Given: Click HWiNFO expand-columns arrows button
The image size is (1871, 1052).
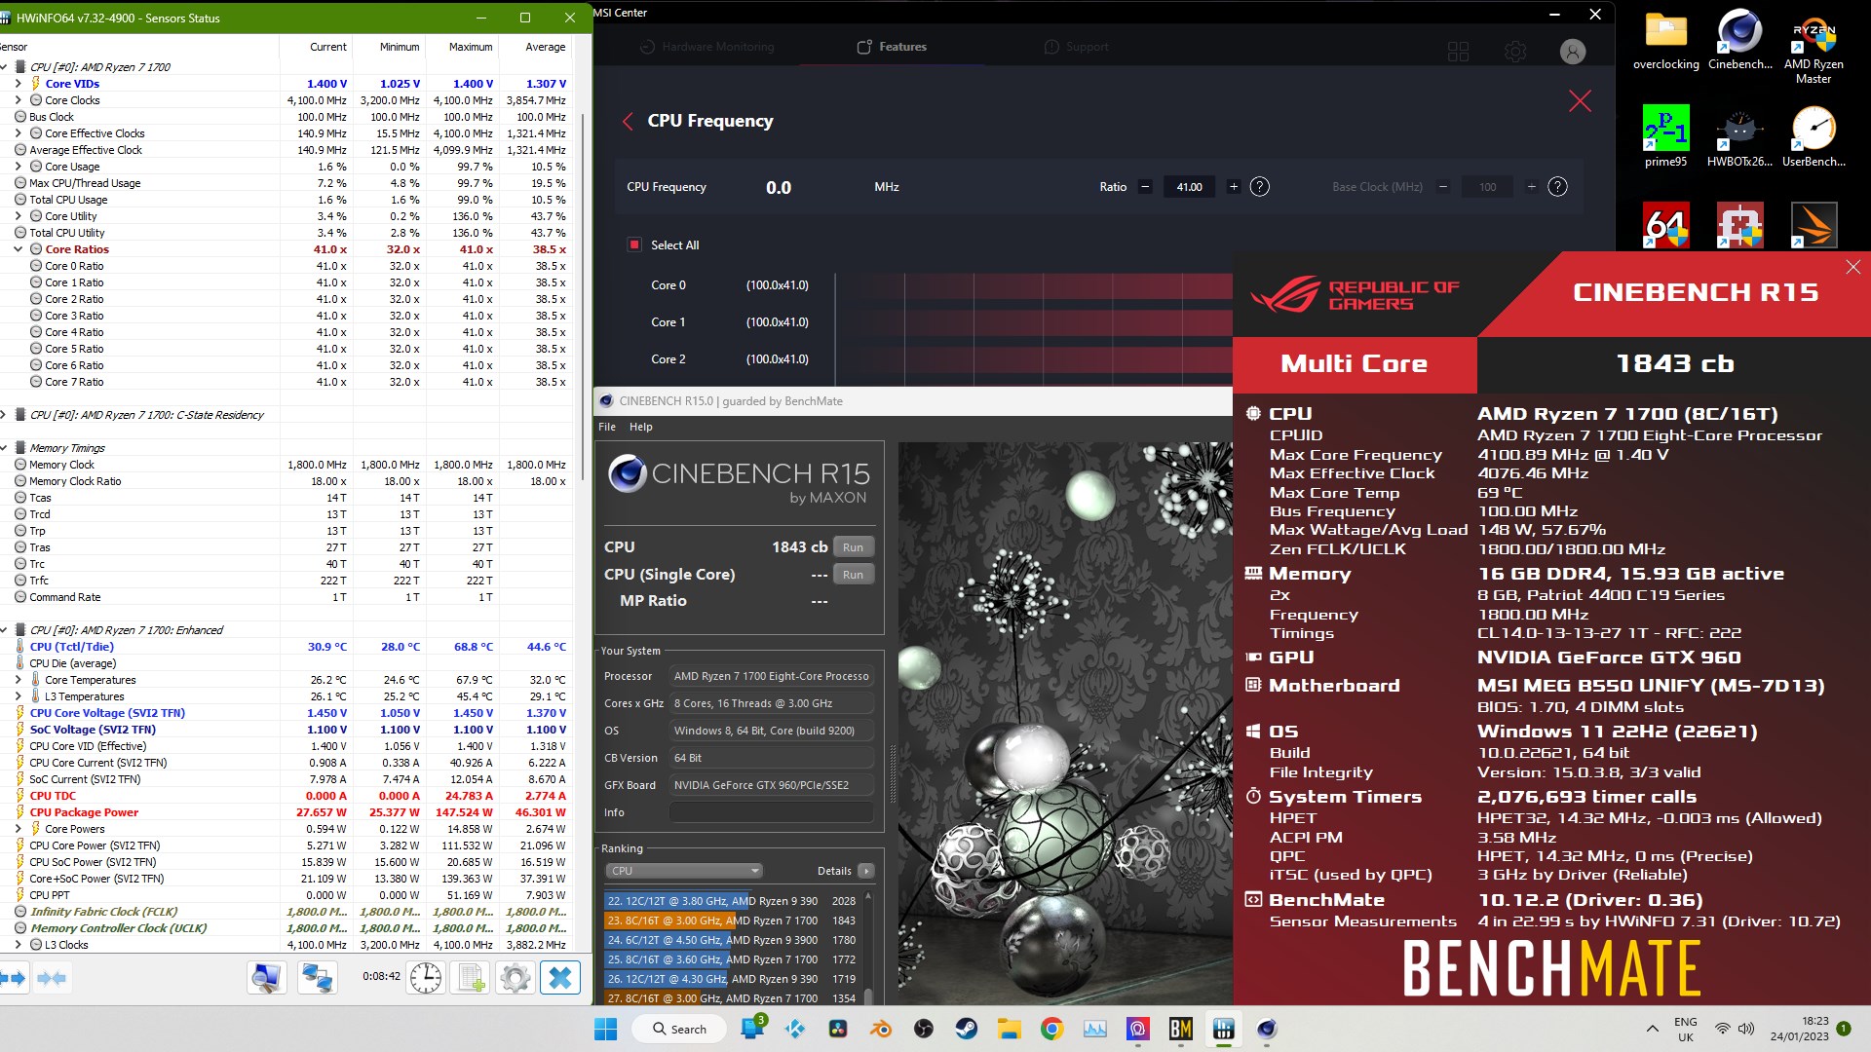Looking at the screenshot, I should [x=14, y=977].
